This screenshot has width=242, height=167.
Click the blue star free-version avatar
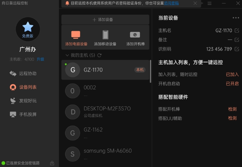tap(28, 29)
